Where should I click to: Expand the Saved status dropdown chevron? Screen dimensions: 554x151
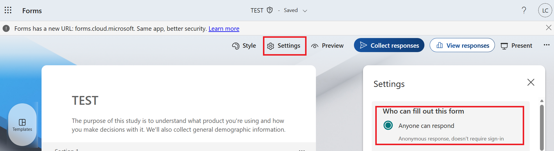pos(305,11)
